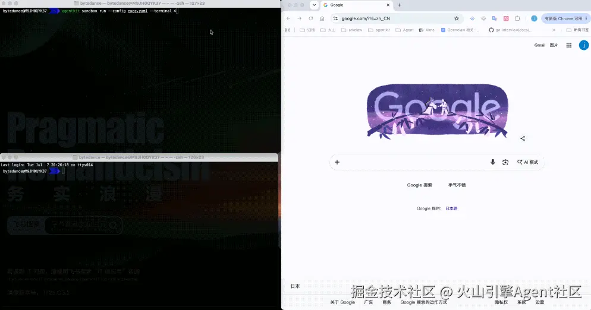Screen dimensions: 591x310
Task: Open the Chrome profile avatar in toolbar
Action: pyautogui.click(x=534, y=18)
